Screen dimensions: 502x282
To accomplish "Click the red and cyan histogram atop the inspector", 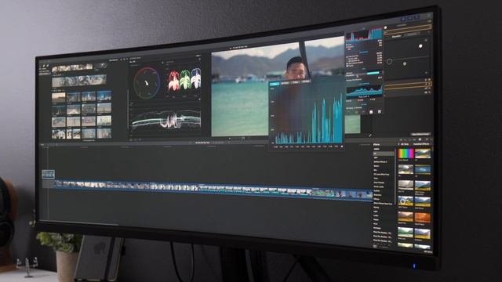I will (x=364, y=34).
